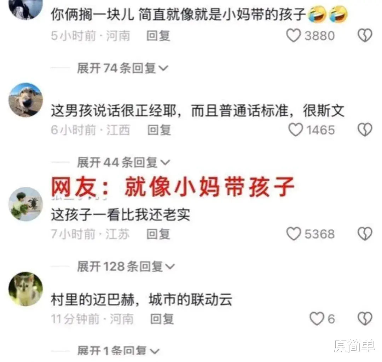Reply to the 11分钟前 河南 comment
The width and height of the screenshot is (382, 362).
tap(162, 319)
